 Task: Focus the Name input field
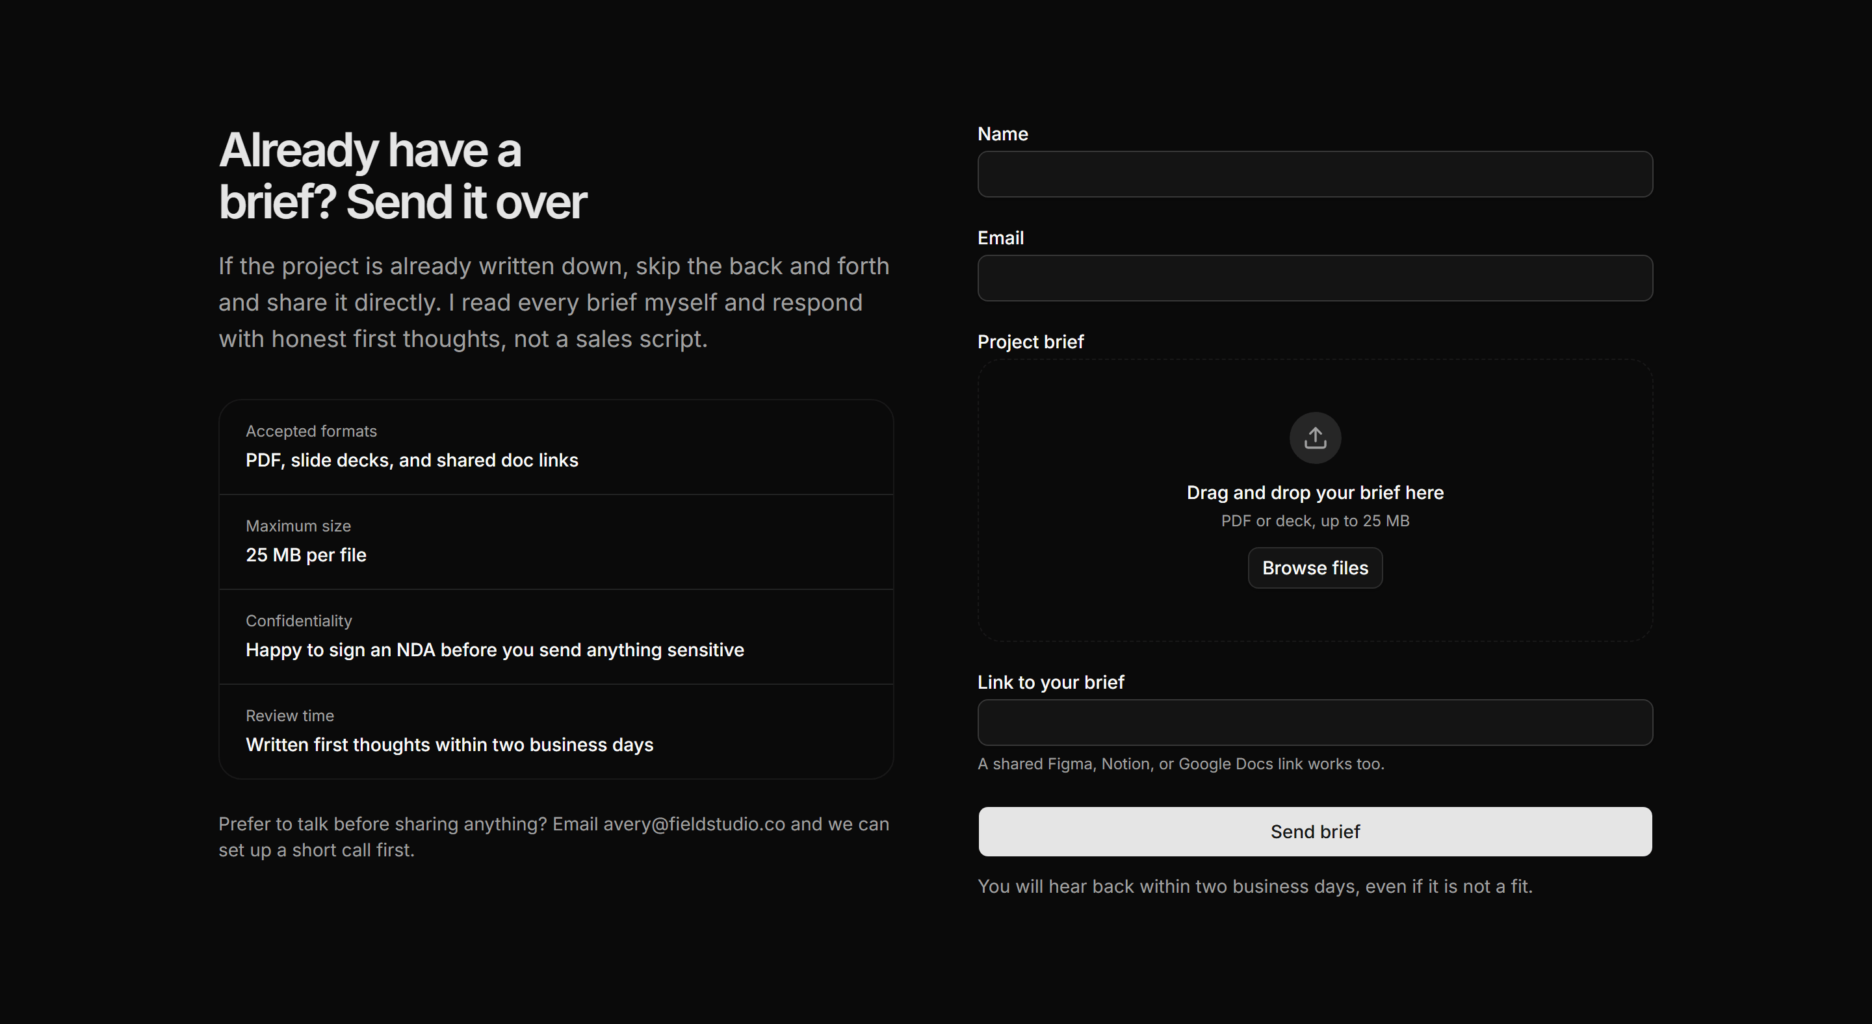pos(1314,174)
